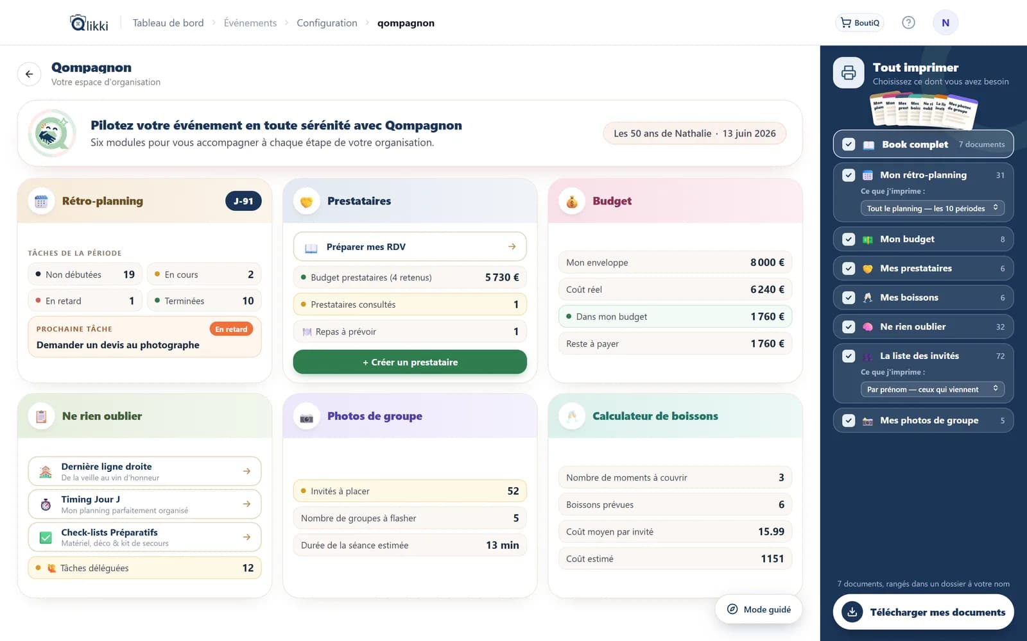
Task: Click the Ne rien oublier clipboard icon
Action: point(41,416)
